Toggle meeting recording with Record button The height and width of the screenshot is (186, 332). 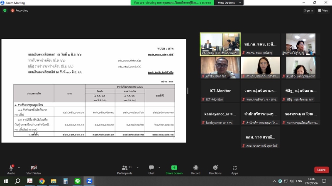coord(195,170)
